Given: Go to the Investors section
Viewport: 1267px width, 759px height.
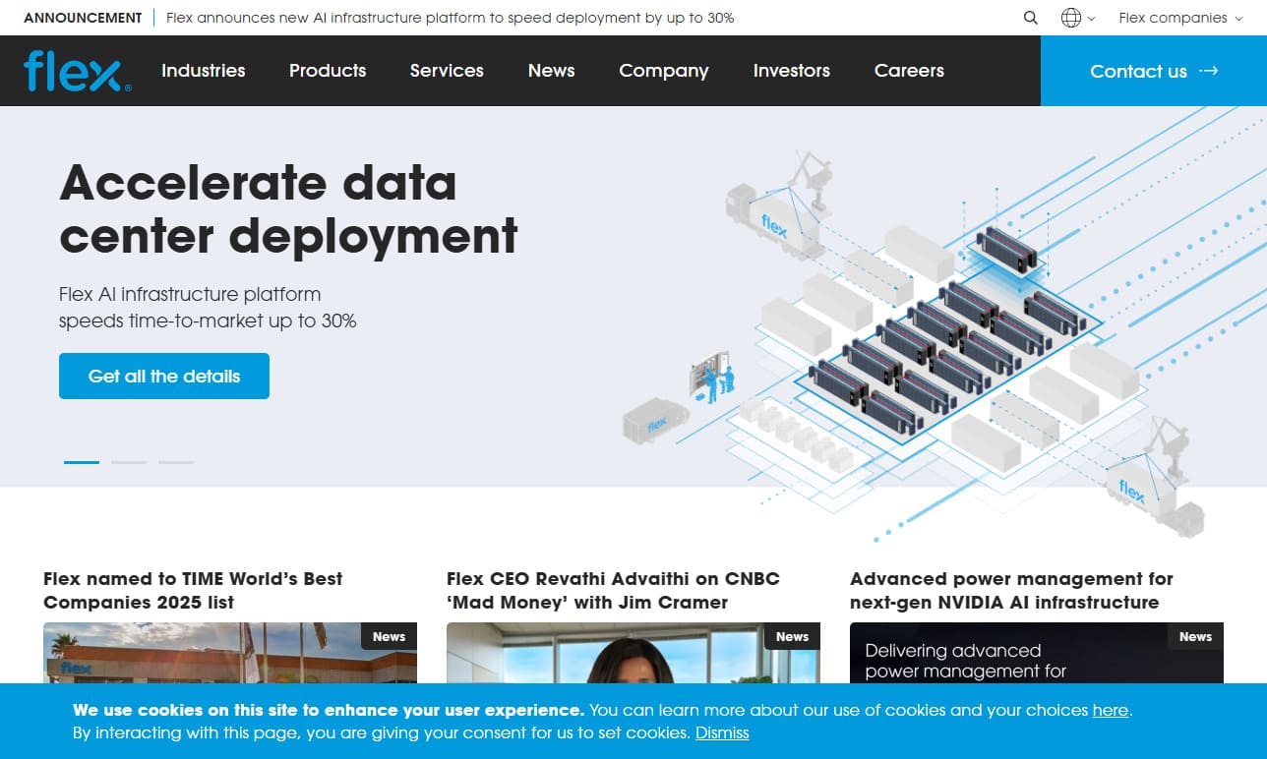Looking at the screenshot, I should coord(791,71).
